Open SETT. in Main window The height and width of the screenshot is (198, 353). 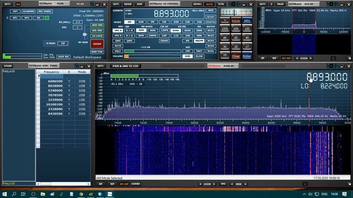click(7, 4)
